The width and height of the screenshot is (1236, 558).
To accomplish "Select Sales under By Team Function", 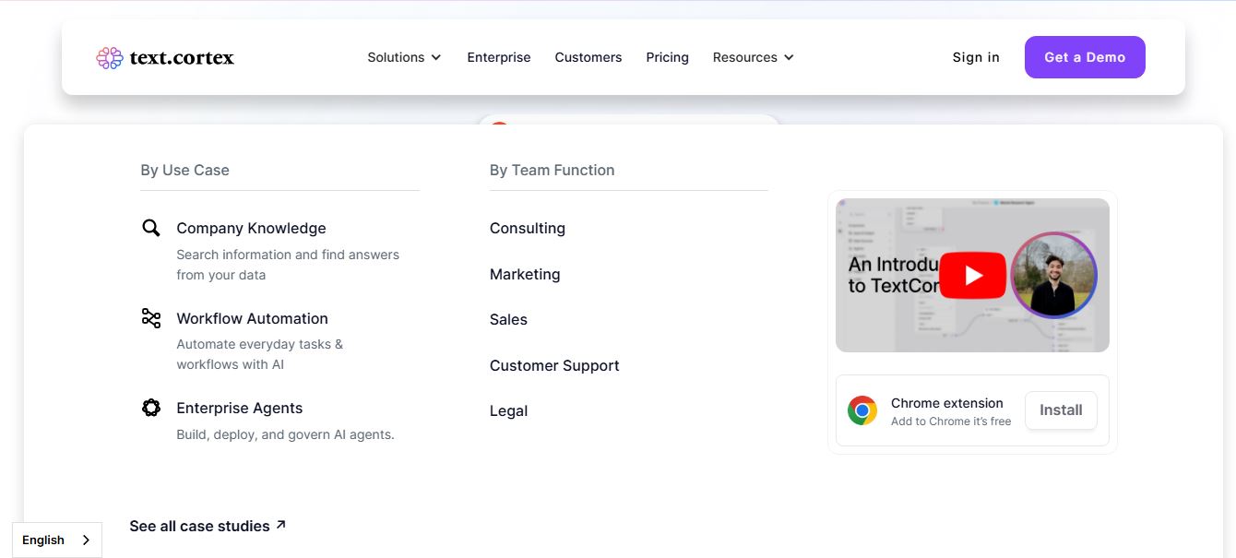I will [508, 319].
